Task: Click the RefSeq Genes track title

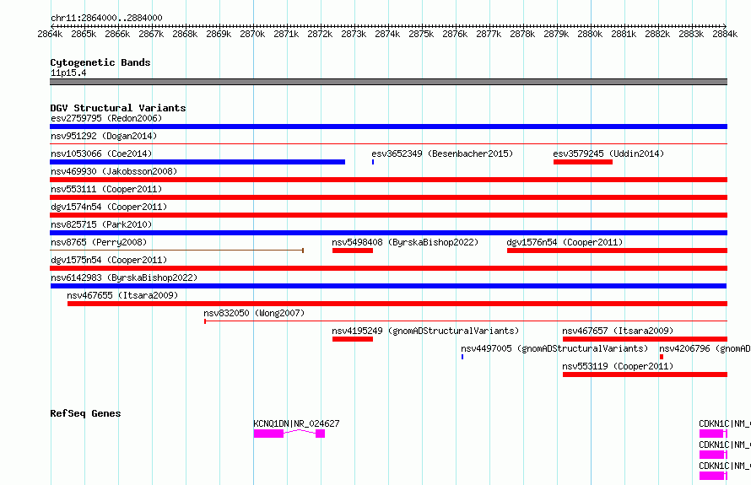Action: click(x=85, y=413)
